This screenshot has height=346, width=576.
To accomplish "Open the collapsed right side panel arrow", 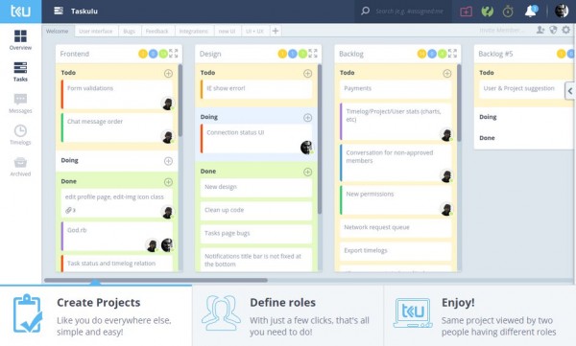I will pos(570,91).
